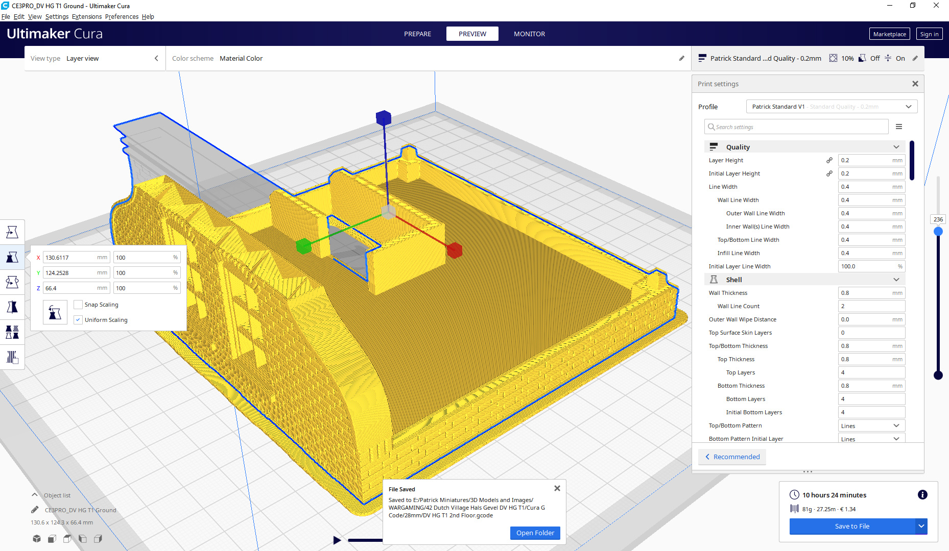The image size is (949, 551).
Task: Open the Profile dropdown
Action: pyautogui.click(x=832, y=107)
